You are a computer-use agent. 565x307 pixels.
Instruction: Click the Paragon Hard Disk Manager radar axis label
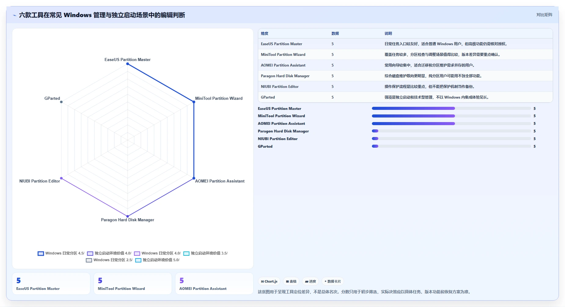pos(127,220)
